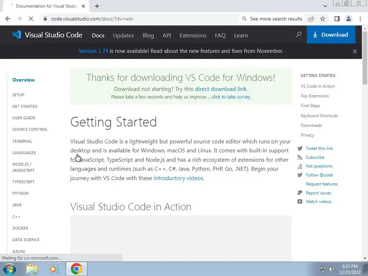The image size is (368, 276).
Task: Close the Documentation for Visual Studio tab
Action: point(83,6)
